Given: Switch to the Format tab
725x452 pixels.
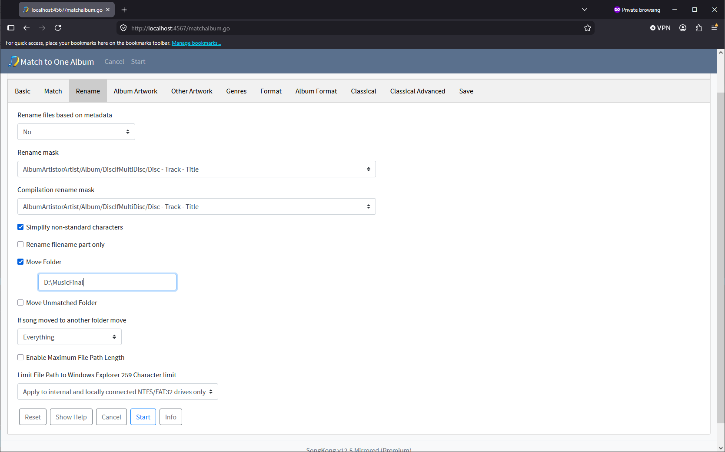Looking at the screenshot, I should tap(271, 91).
